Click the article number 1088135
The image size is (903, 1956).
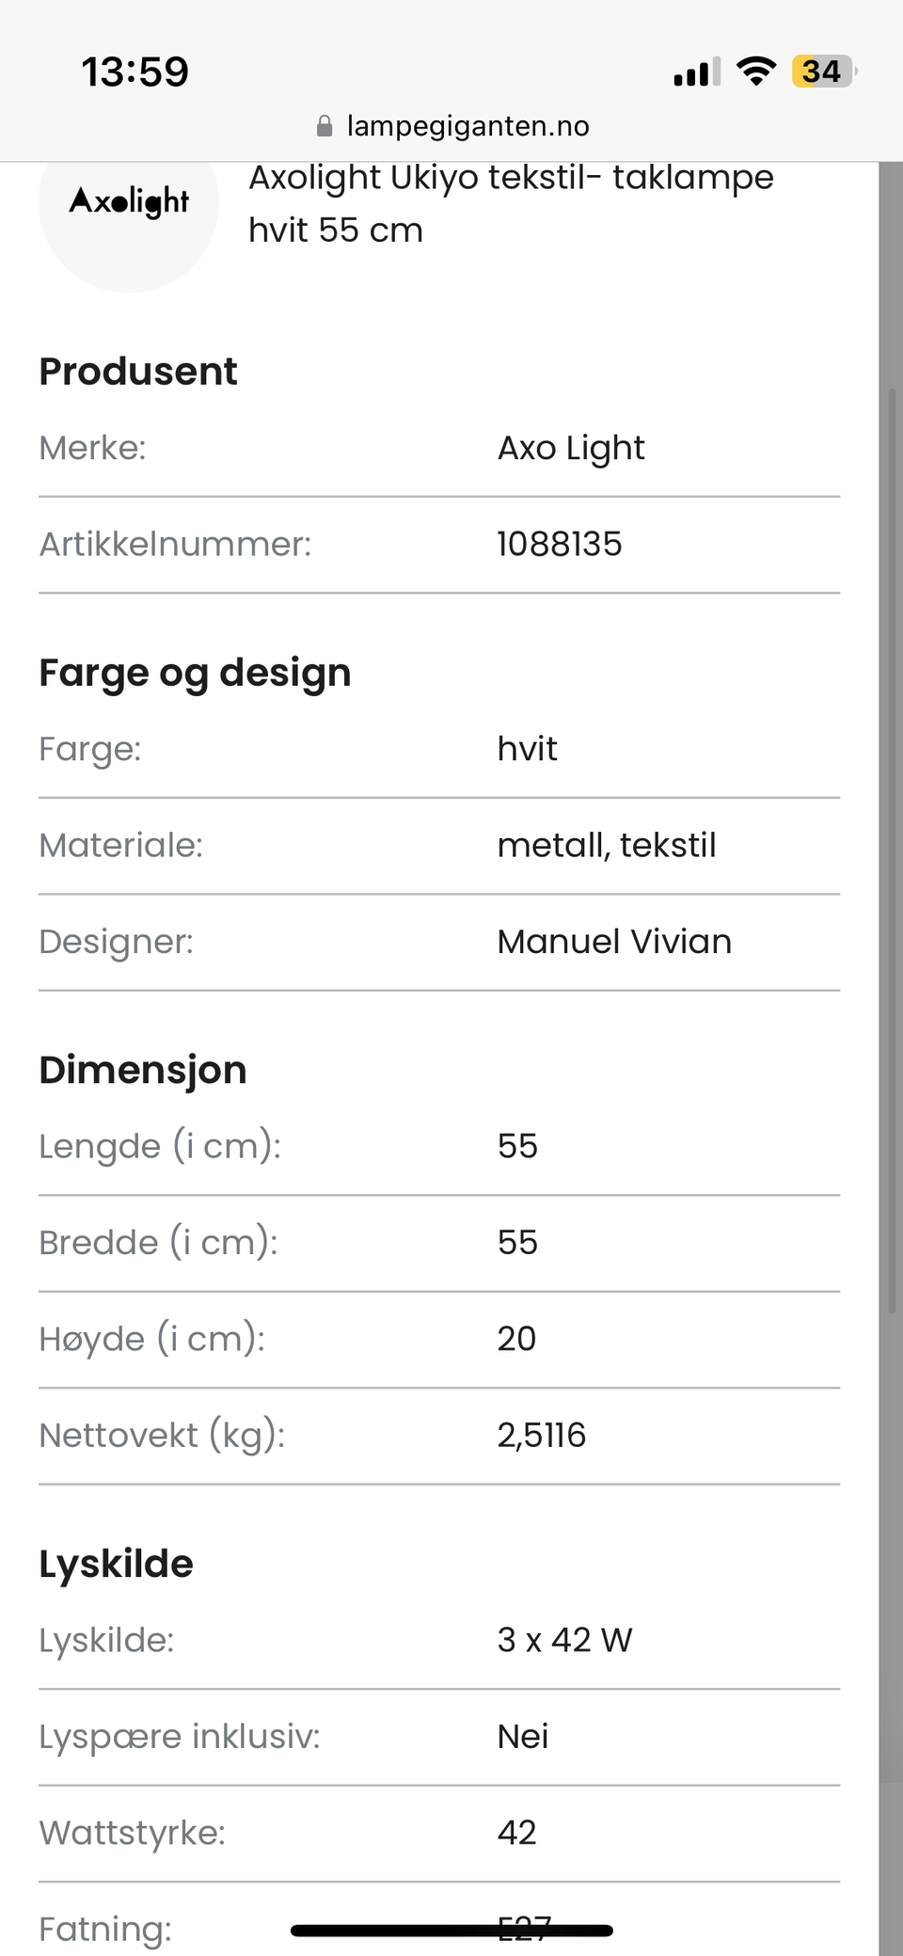coord(560,544)
